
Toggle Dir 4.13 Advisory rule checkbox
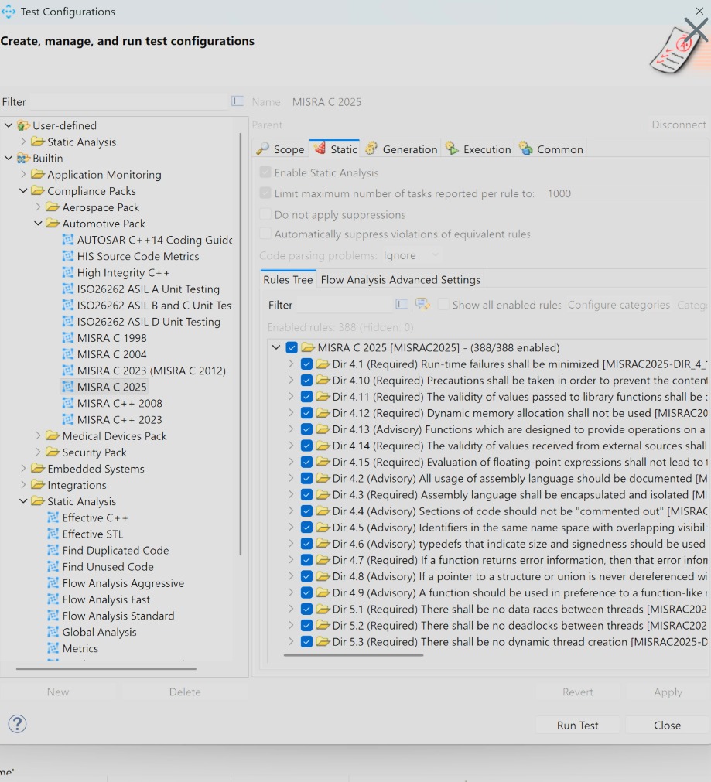tap(307, 429)
